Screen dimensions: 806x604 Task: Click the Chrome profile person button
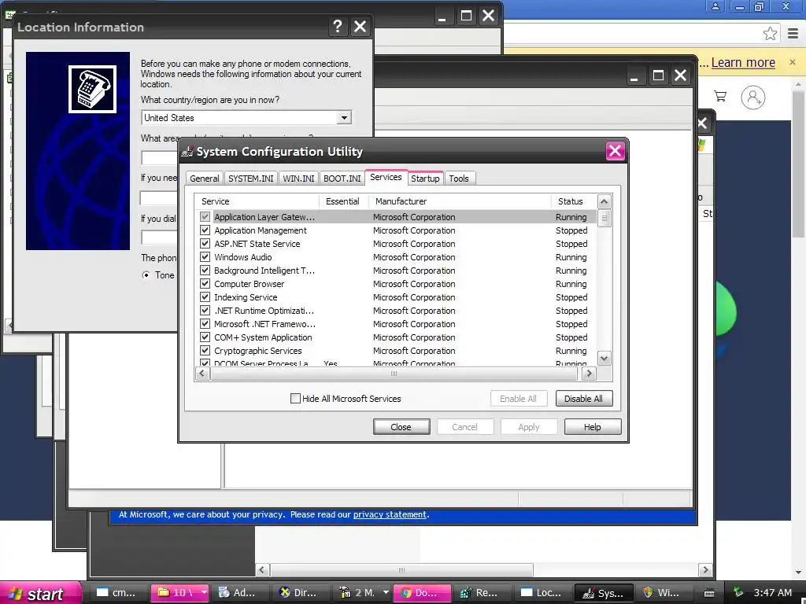[715, 6]
